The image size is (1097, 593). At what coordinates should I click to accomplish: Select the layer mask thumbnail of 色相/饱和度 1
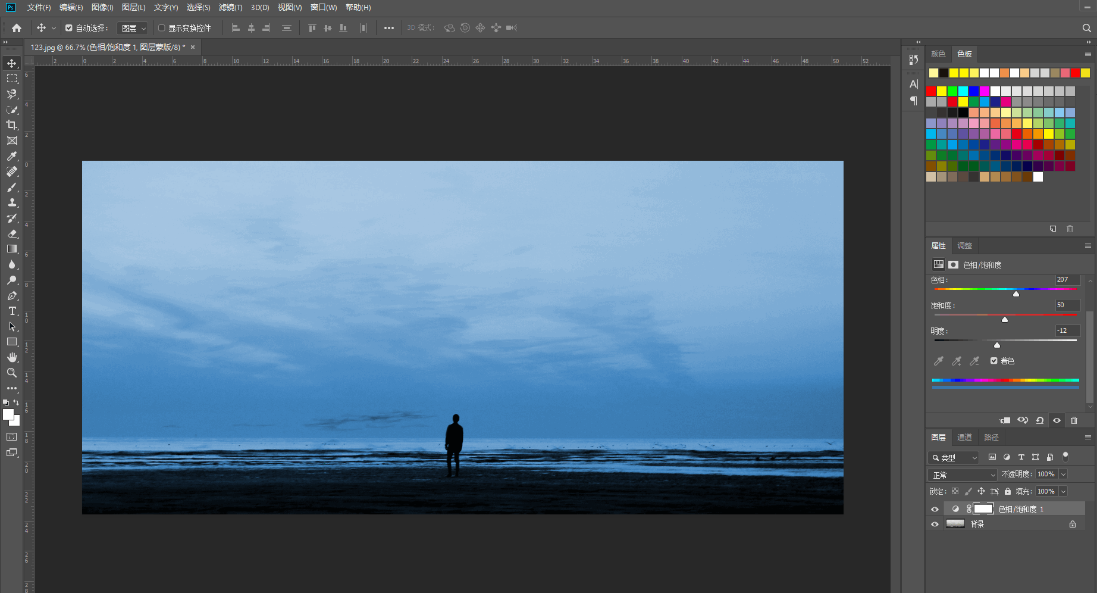pyautogui.click(x=983, y=508)
